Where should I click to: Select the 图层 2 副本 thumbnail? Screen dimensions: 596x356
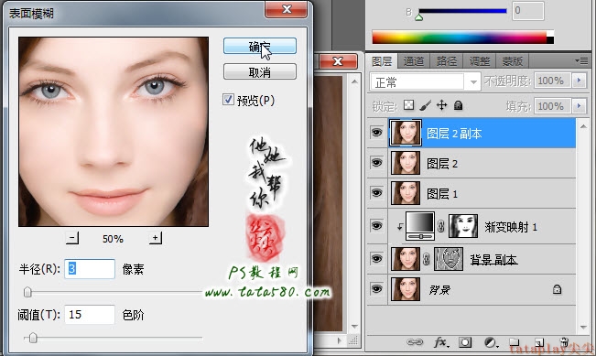[x=406, y=132]
